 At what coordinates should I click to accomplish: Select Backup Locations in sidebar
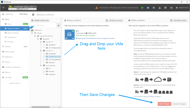pyautogui.click(x=15, y=28)
